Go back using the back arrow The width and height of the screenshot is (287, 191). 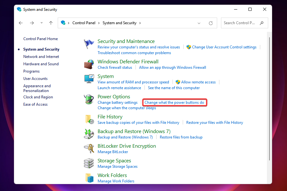[x=21, y=23]
